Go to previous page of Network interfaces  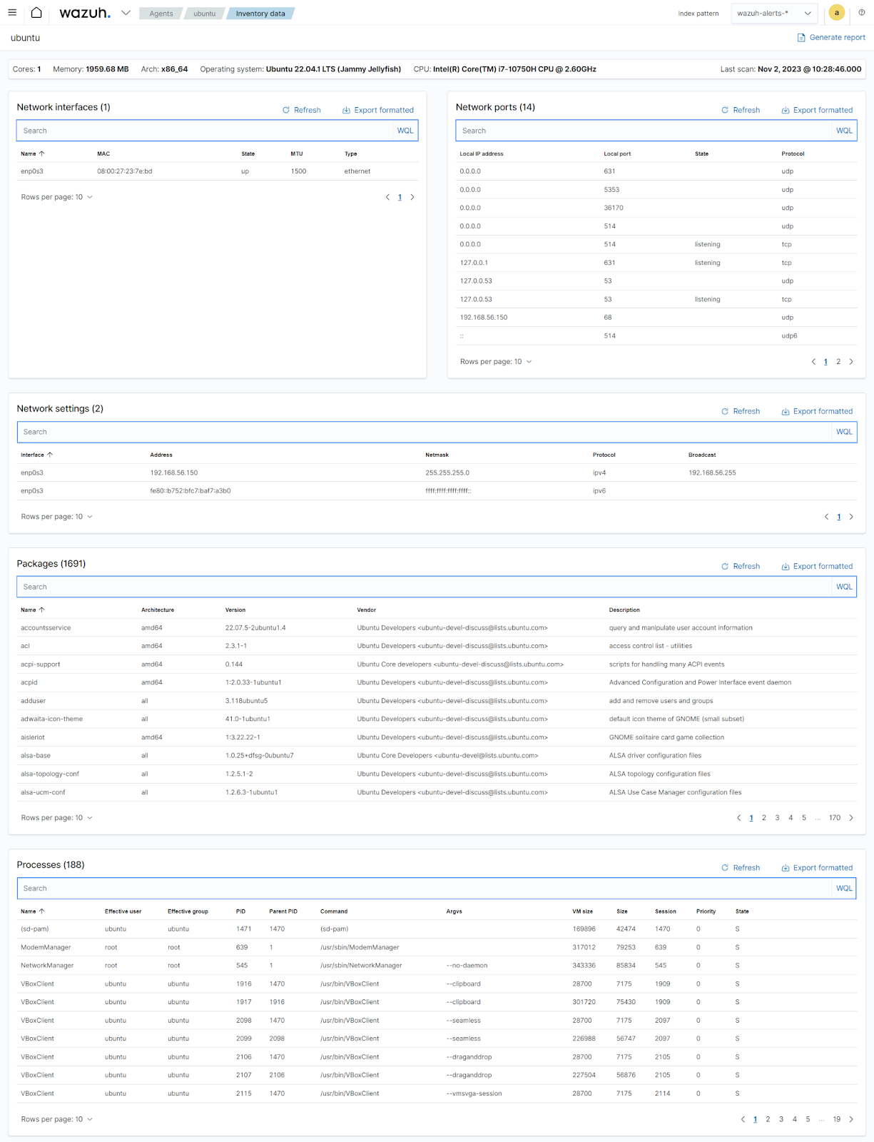tap(387, 197)
